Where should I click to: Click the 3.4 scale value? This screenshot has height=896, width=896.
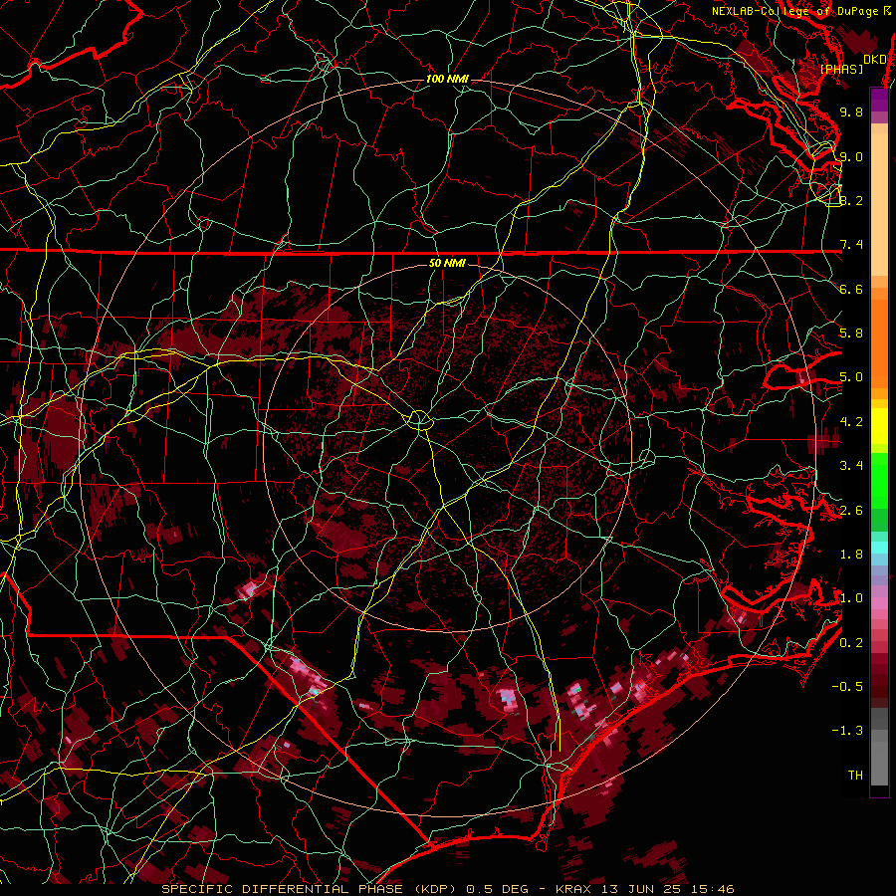851,466
